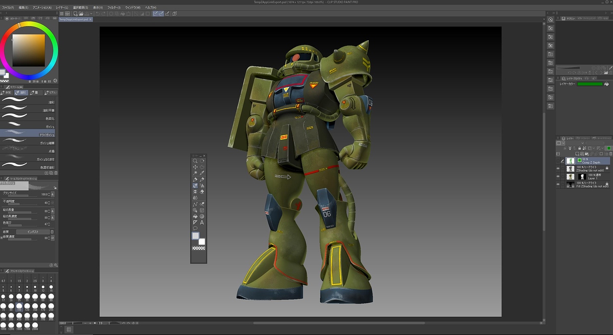Click the command bar hamburger menu icon

coord(61,14)
